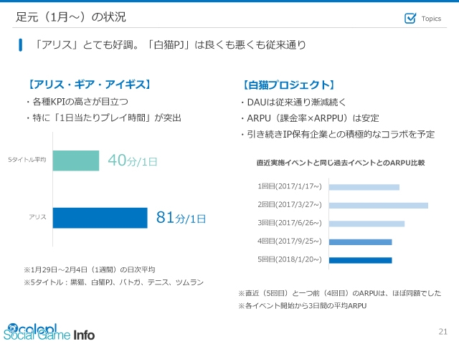The width and height of the screenshot is (459, 344).
Task: Click axis label 5タイトル平均
Action: tap(27, 160)
